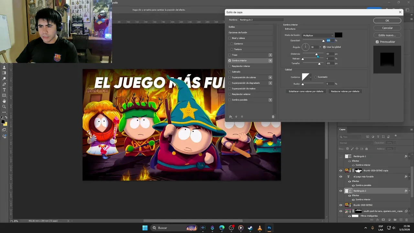Add another Superposición de degradado with plus
Screen dimensions: 414x233
(x=270, y=83)
